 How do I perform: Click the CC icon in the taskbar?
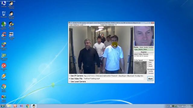[x=21, y=106]
